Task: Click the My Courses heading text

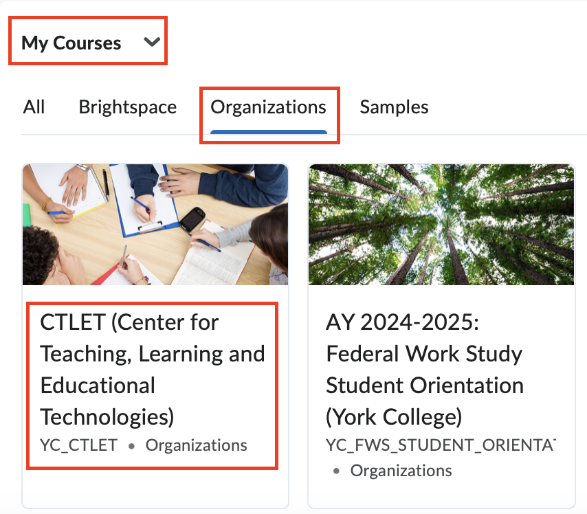Action: pos(71,43)
